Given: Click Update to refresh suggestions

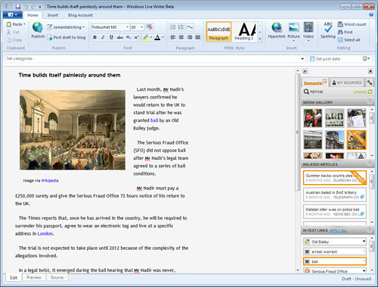Looking at the screenshot, I should coord(363,92).
